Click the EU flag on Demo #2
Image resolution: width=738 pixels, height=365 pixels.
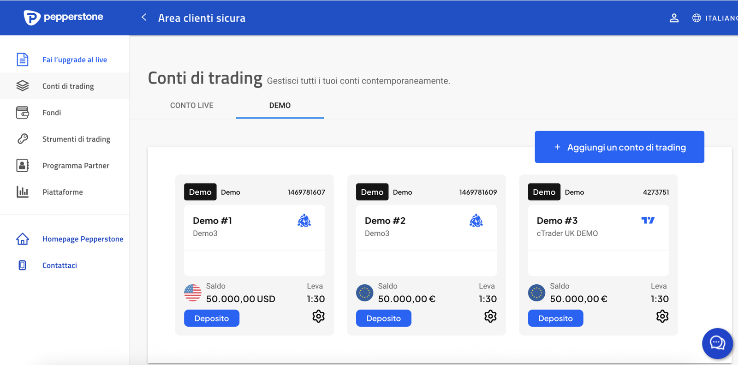365,293
